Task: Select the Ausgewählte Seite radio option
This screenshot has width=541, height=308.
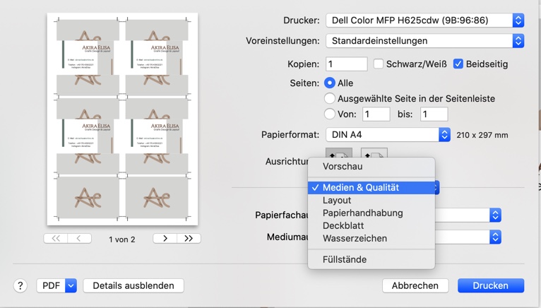Action: [330, 98]
